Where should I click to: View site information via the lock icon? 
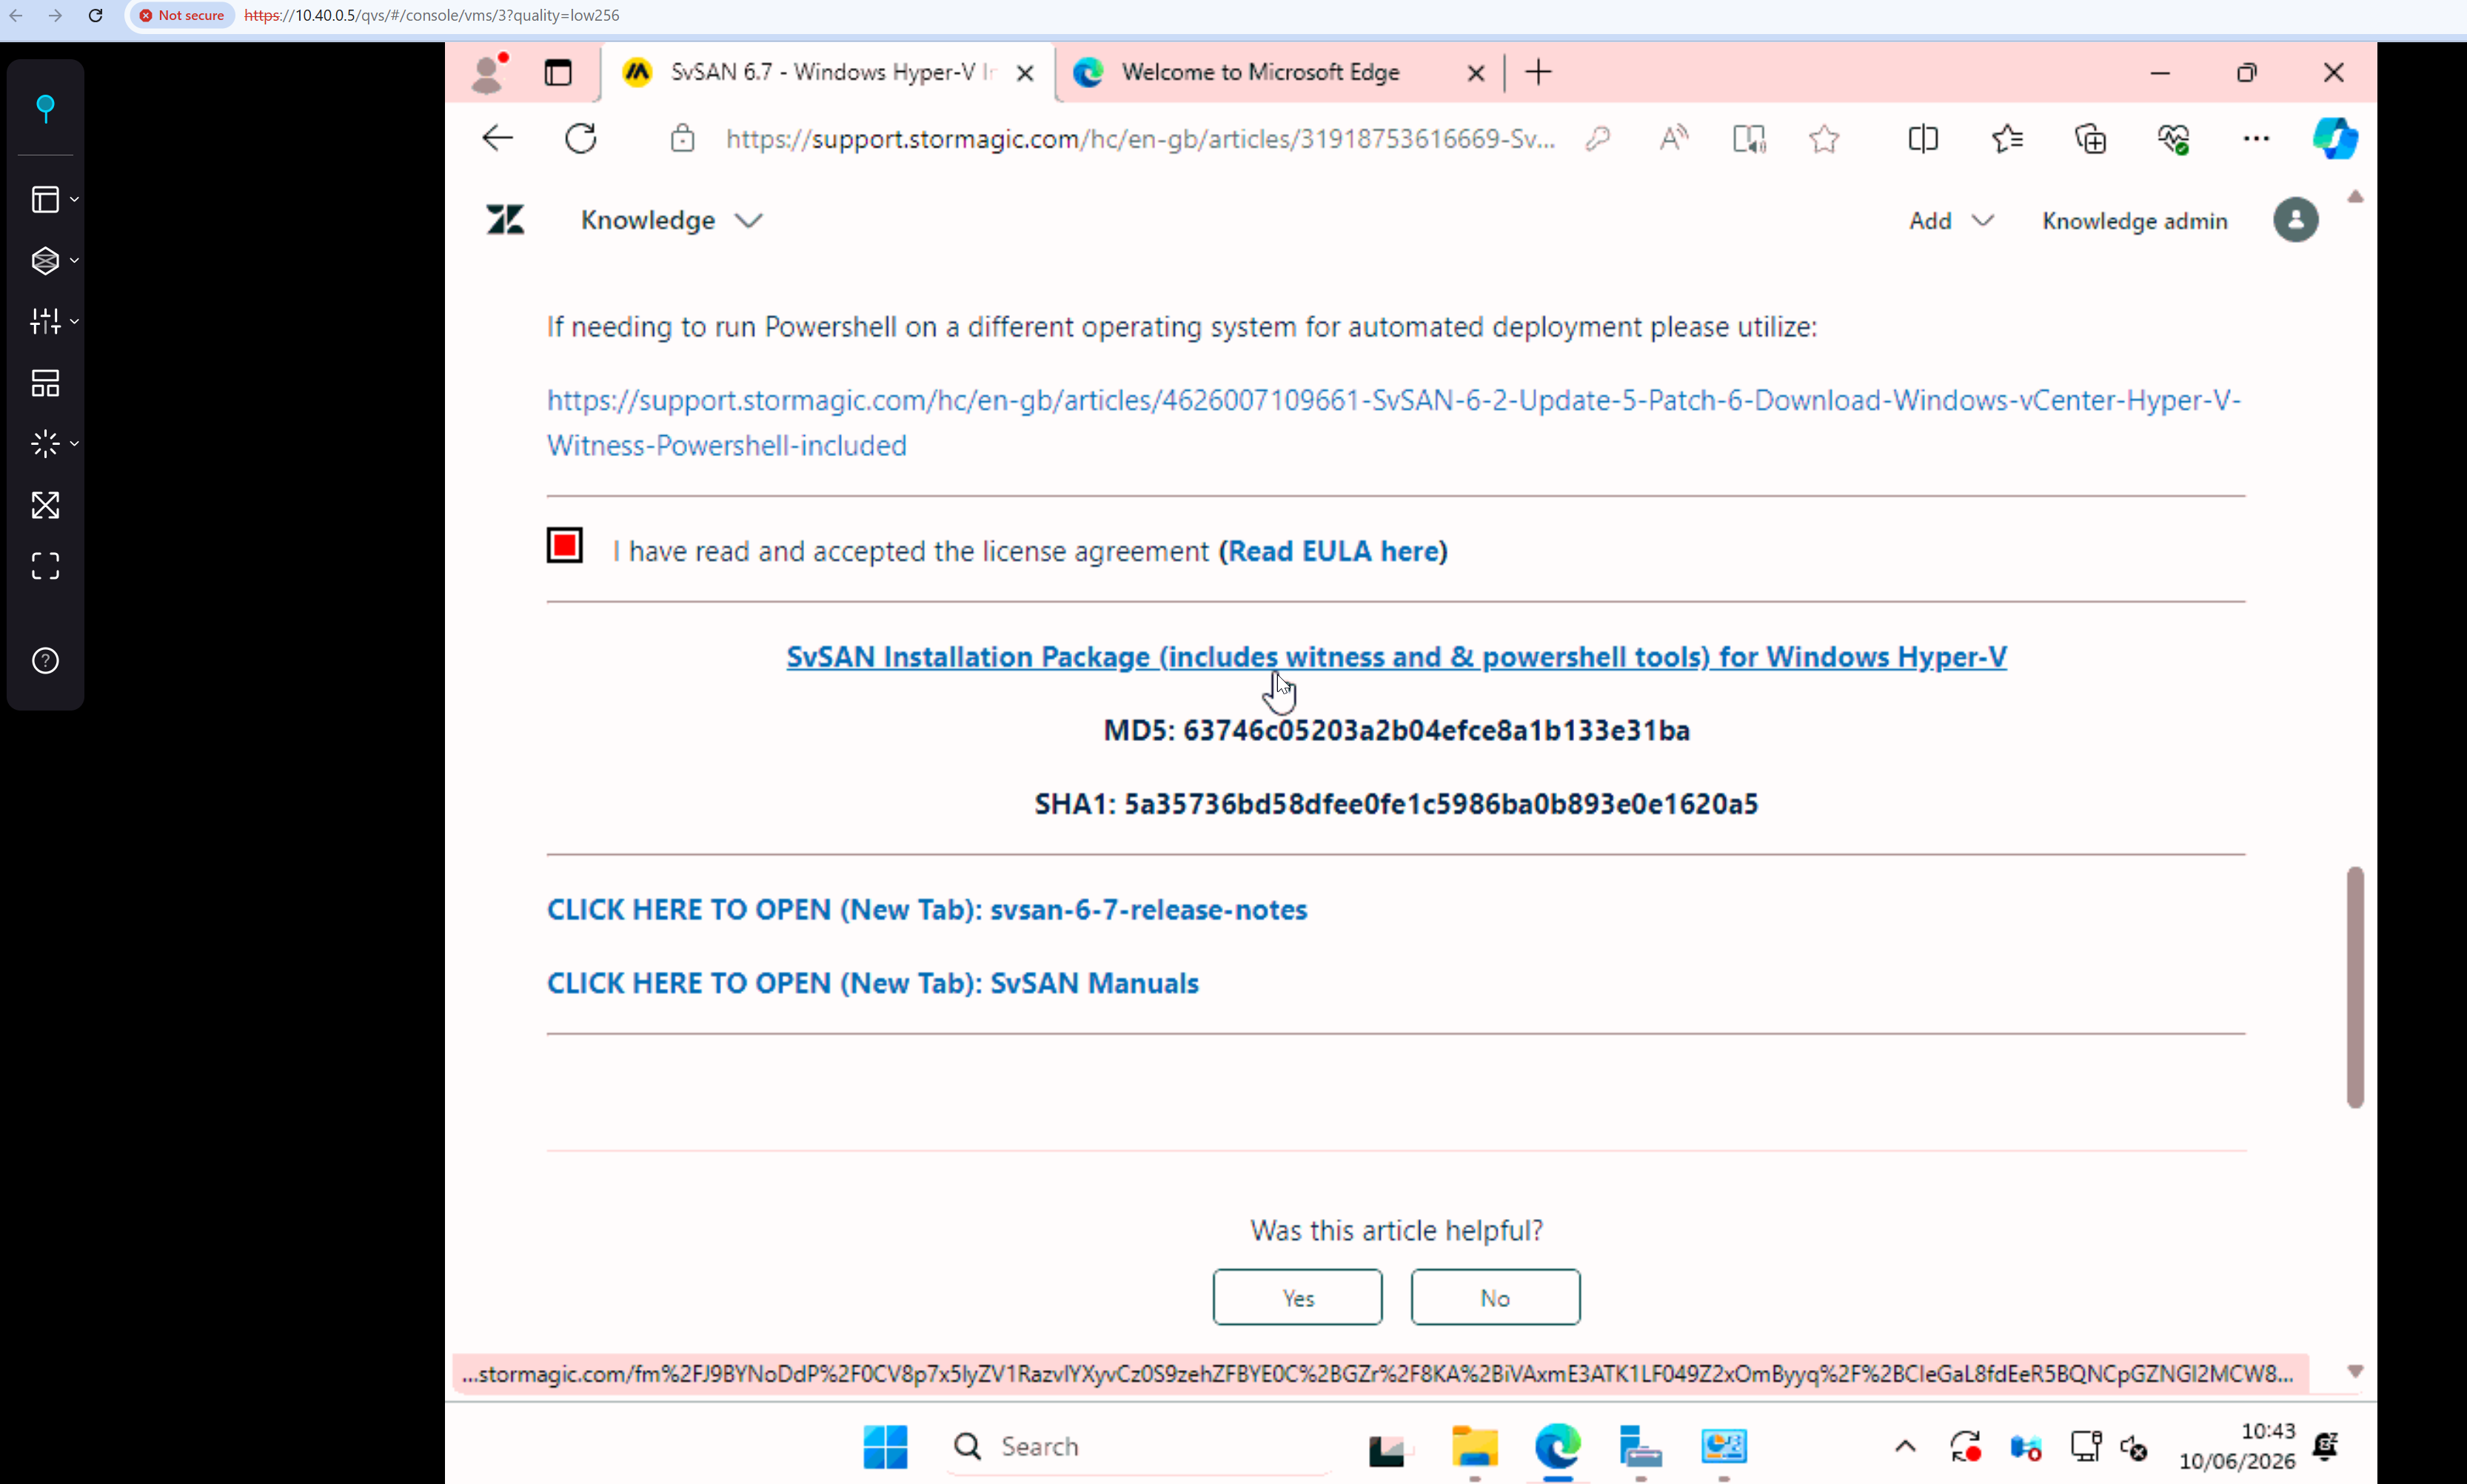click(682, 138)
